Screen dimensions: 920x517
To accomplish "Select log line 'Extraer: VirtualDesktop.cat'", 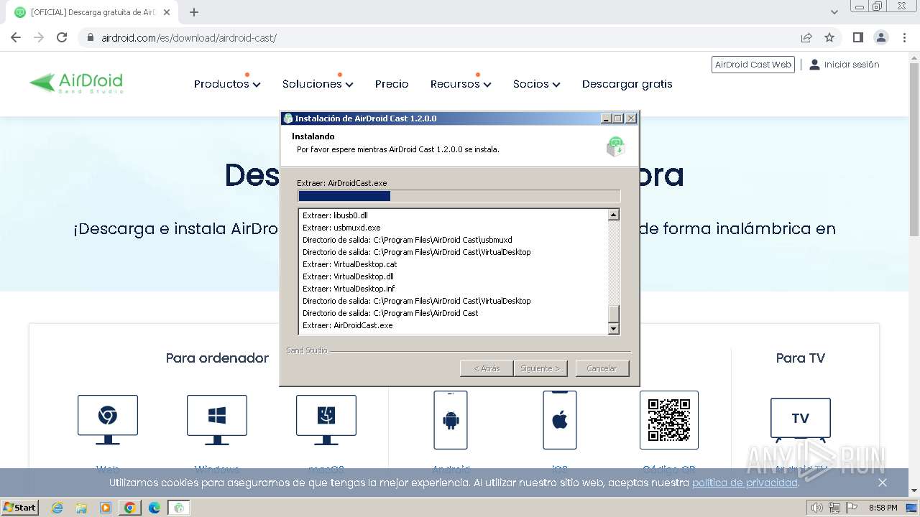I will tap(349, 264).
